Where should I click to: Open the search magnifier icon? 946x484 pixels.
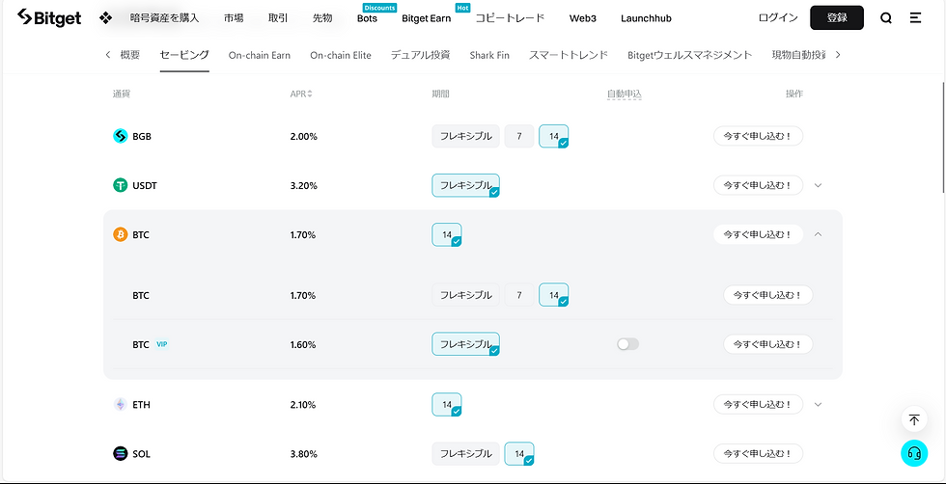(x=886, y=18)
